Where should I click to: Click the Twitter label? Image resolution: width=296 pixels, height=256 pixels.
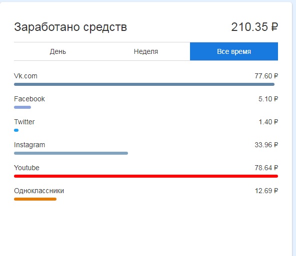24,122
